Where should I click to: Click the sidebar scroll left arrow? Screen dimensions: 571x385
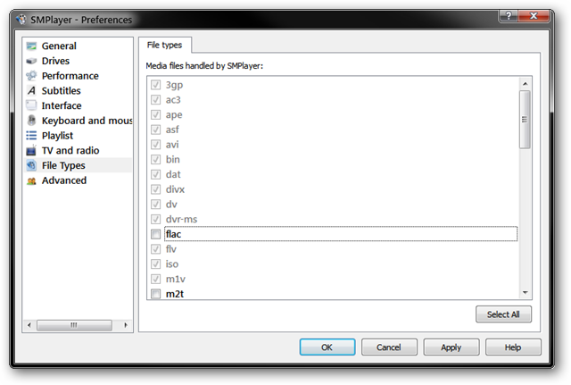point(29,325)
